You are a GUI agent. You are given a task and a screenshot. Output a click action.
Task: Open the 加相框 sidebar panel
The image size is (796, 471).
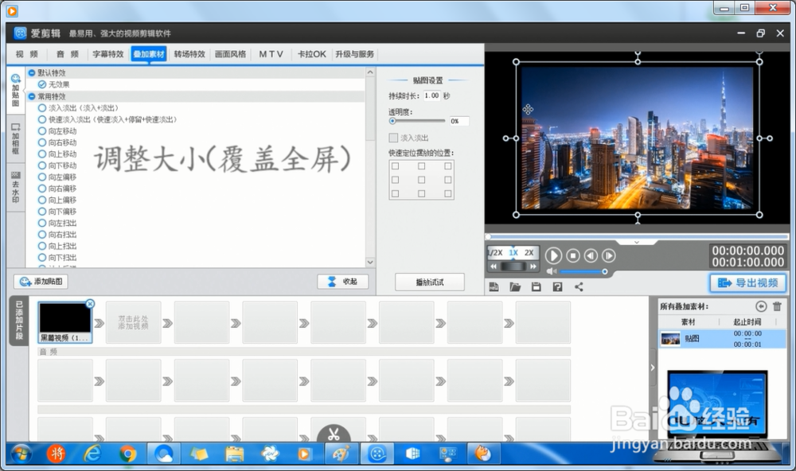click(x=16, y=139)
